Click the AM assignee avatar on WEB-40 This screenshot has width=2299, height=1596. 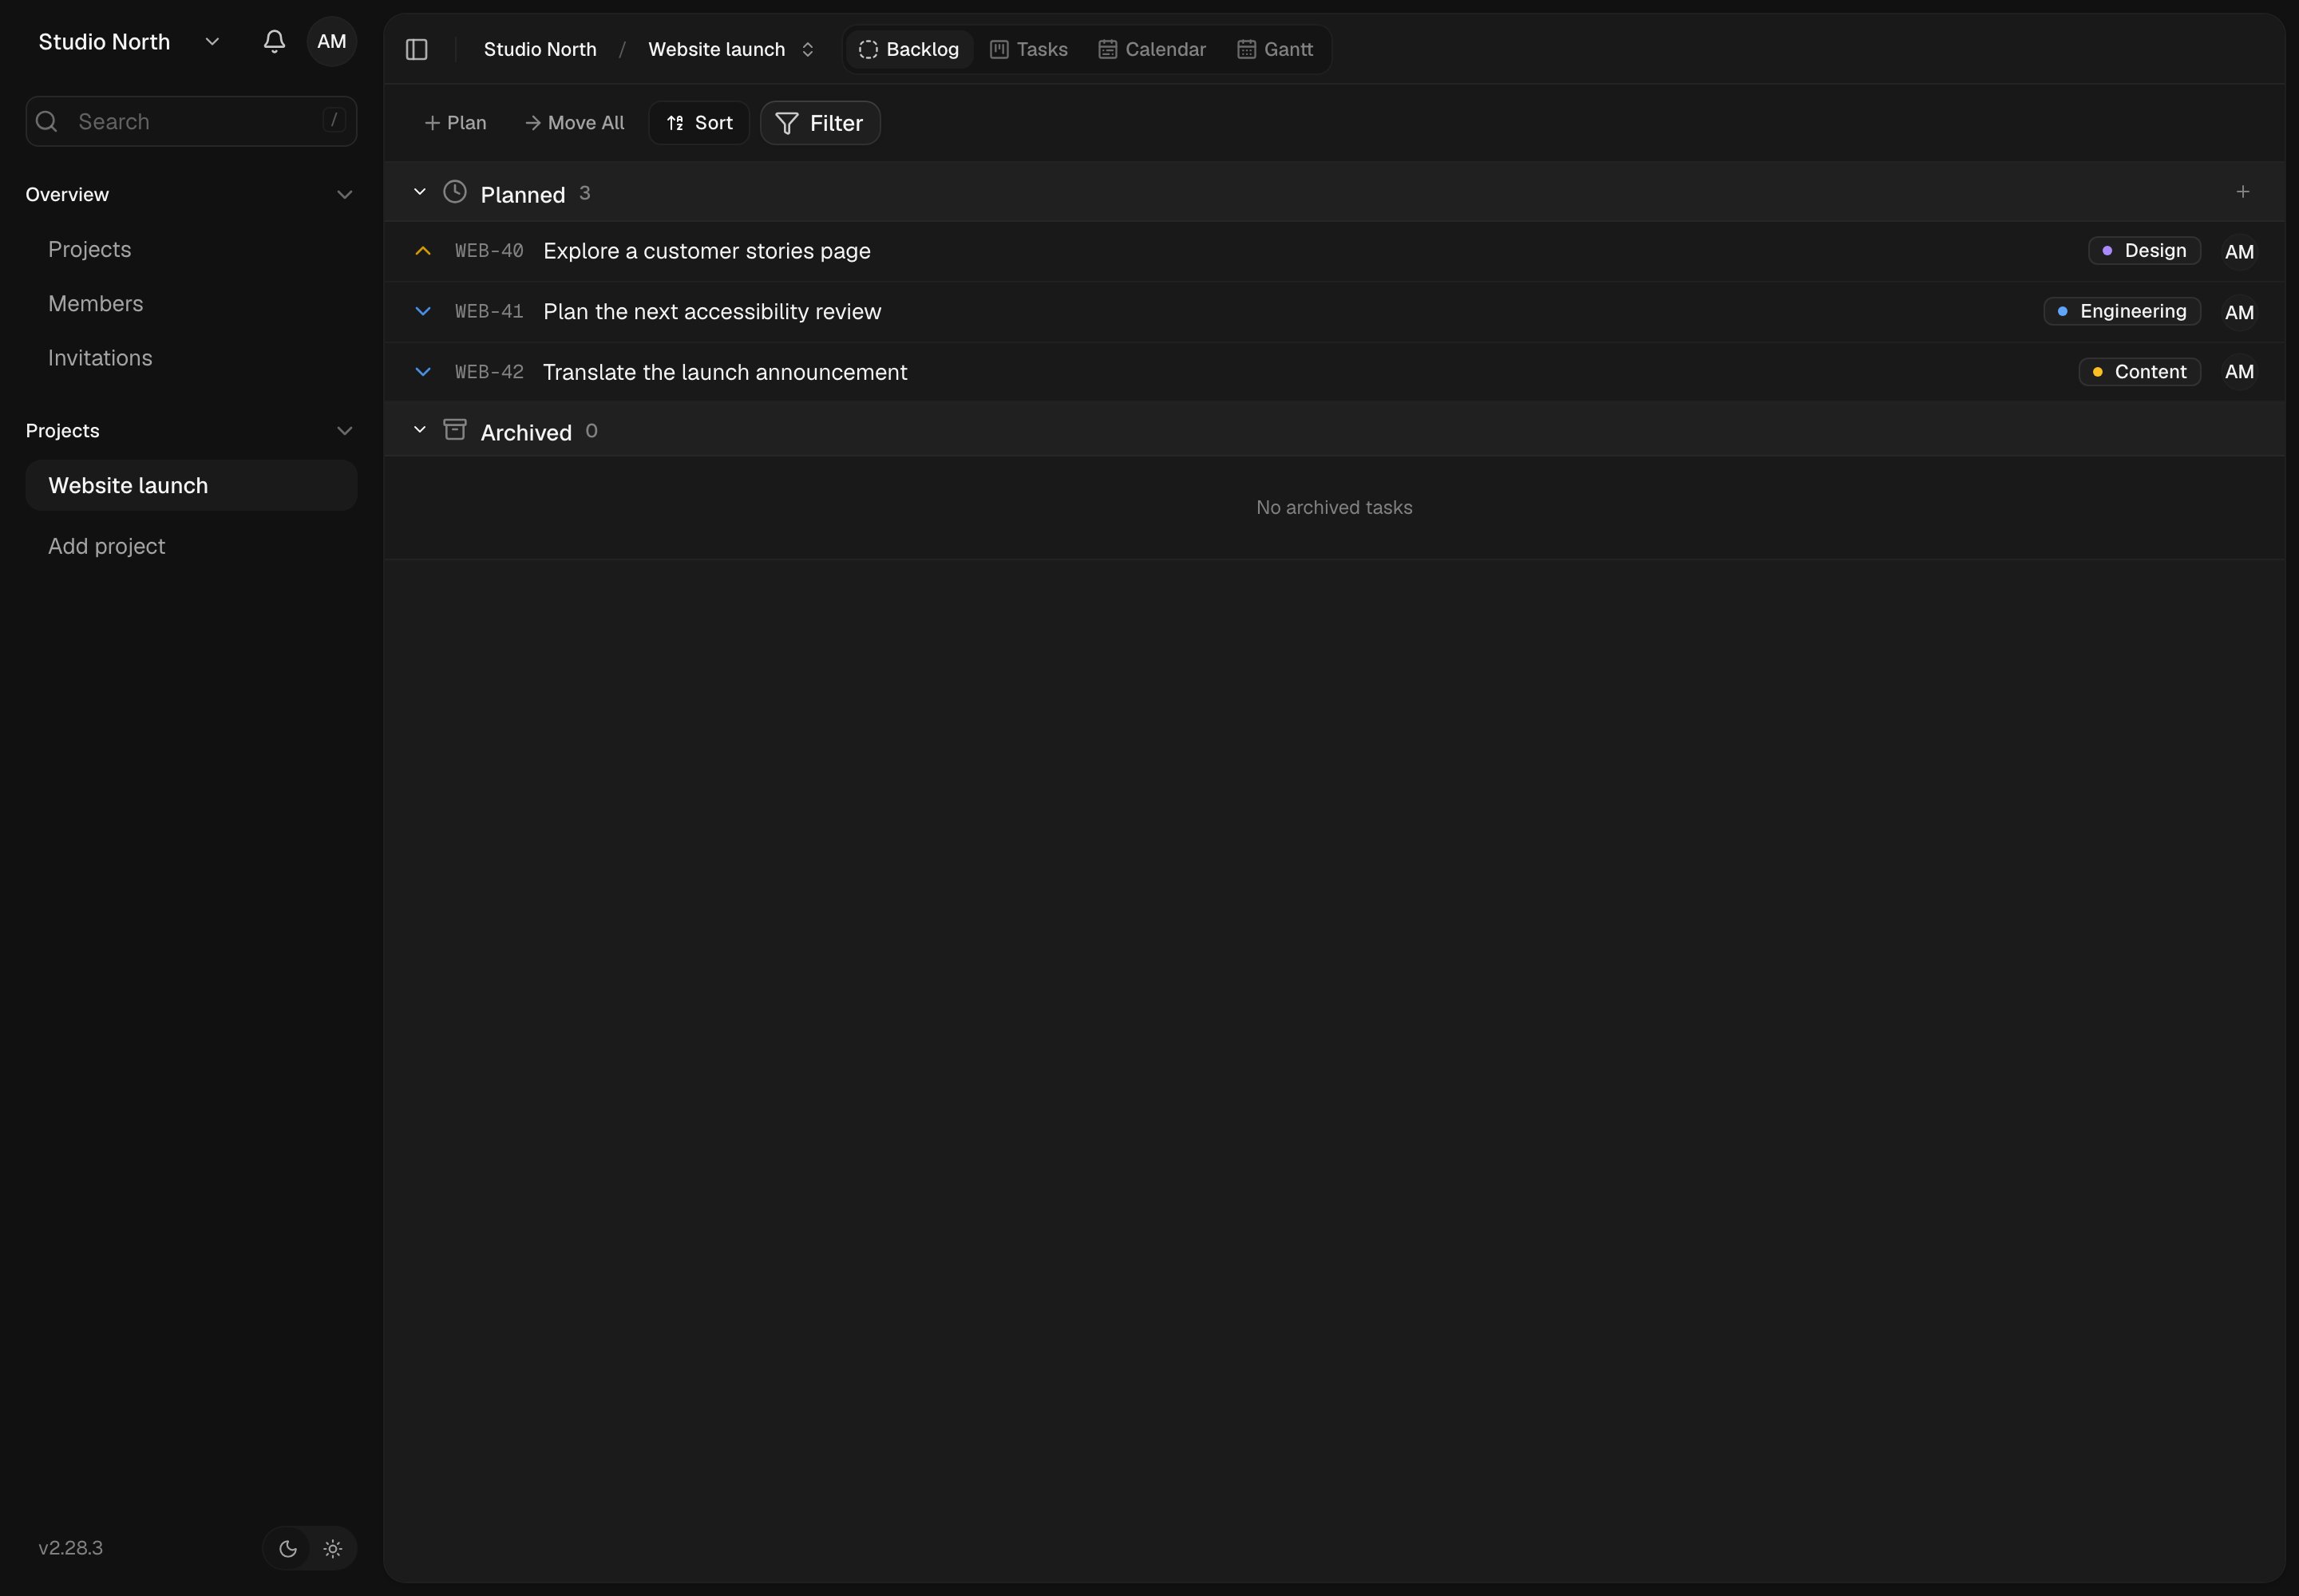coord(2239,251)
